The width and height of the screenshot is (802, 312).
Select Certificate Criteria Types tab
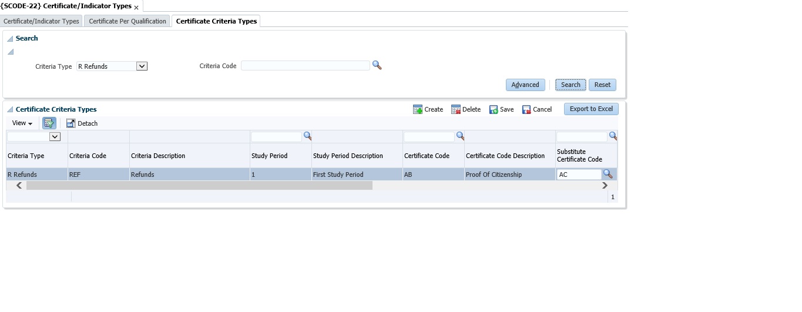click(x=216, y=21)
